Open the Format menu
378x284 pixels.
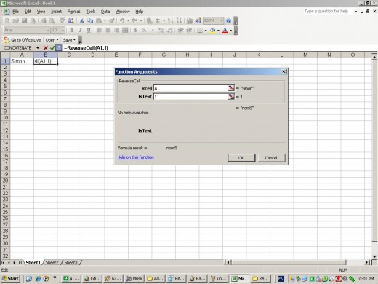coord(73,12)
